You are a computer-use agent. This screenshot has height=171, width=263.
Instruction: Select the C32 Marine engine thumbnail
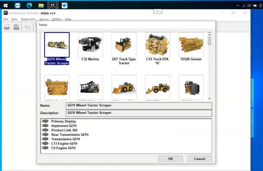(x=90, y=45)
